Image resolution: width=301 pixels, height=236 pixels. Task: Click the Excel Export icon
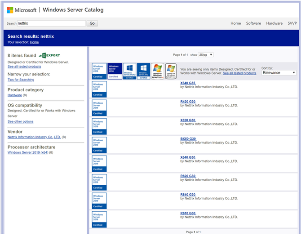[49, 55]
